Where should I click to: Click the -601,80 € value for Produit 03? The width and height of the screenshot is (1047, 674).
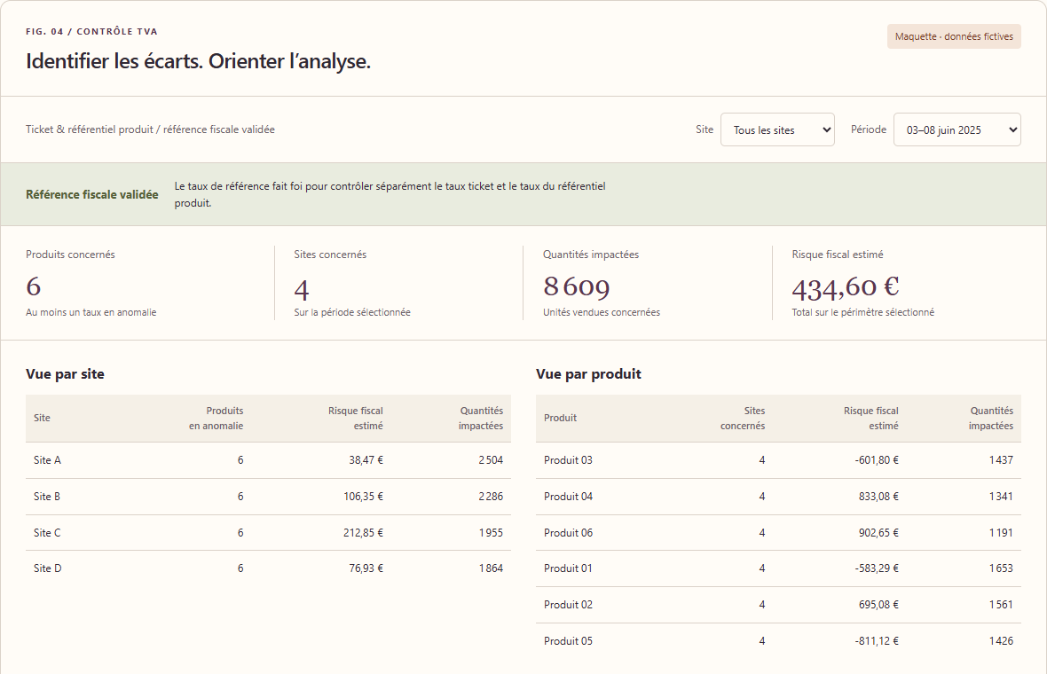(x=877, y=459)
